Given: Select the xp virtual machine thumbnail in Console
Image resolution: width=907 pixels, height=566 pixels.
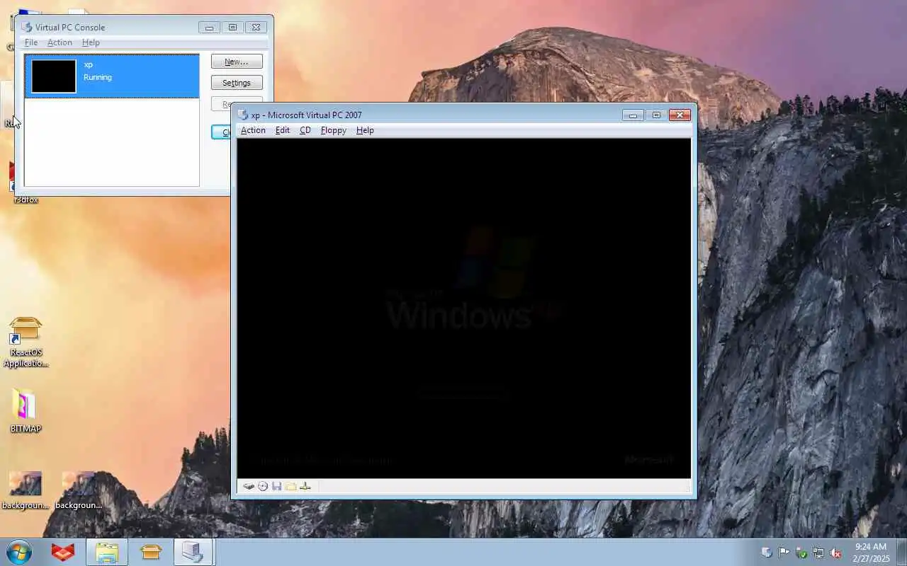Looking at the screenshot, I should click(x=54, y=76).
